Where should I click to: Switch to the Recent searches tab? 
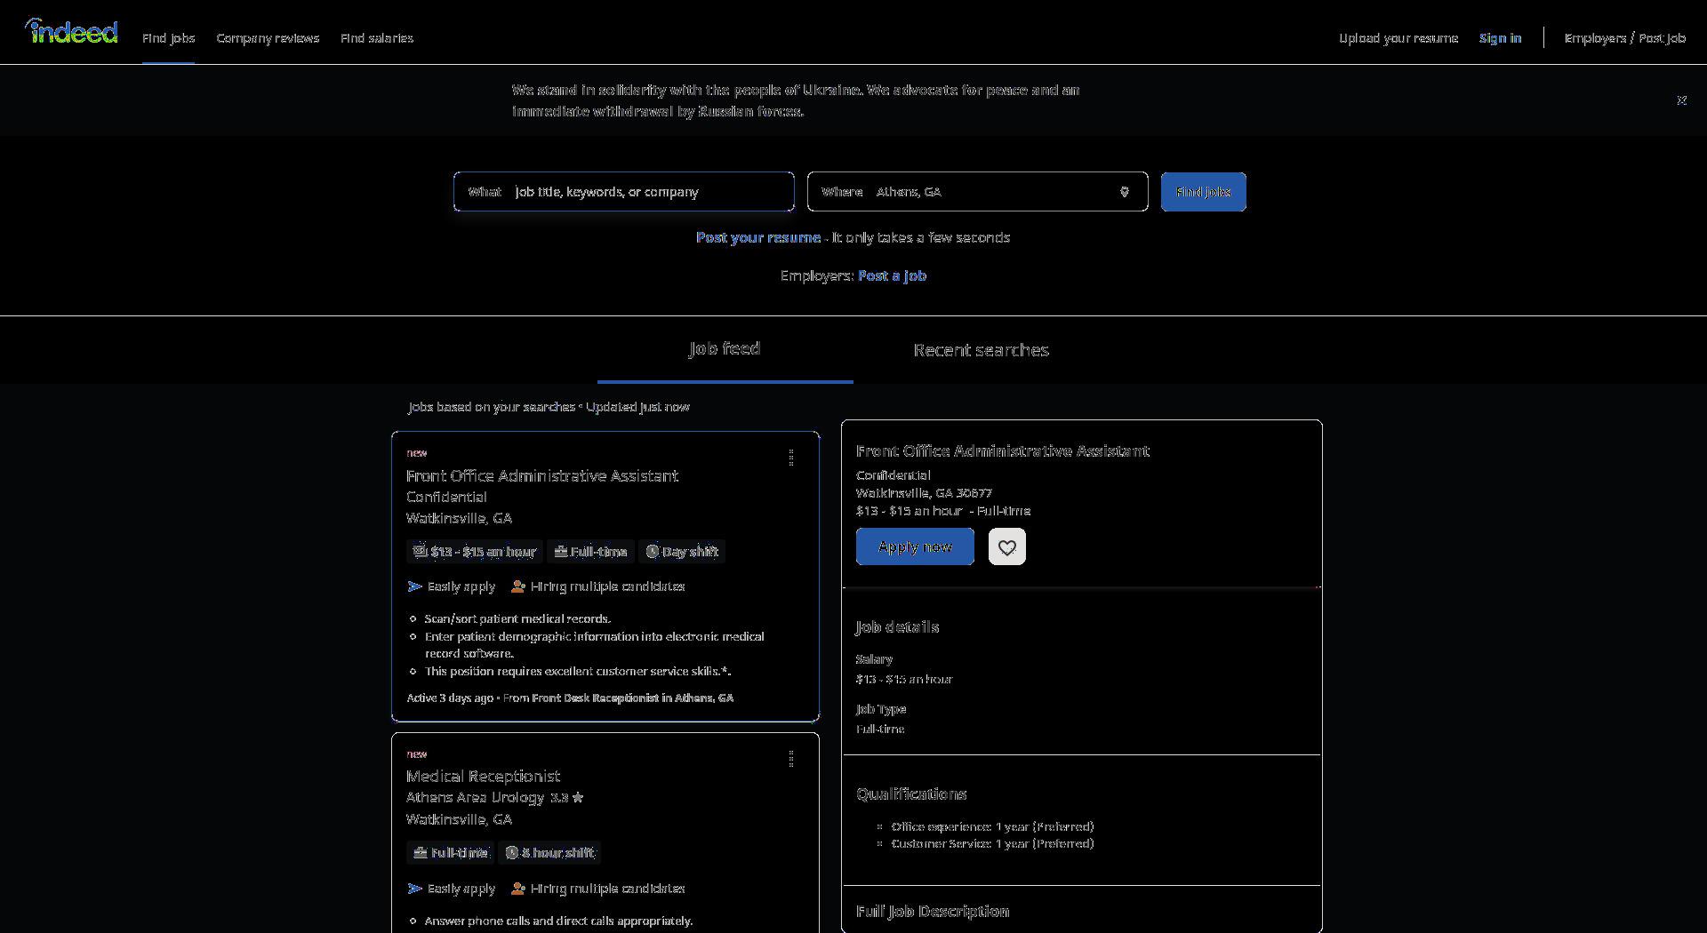coord(981,350)
